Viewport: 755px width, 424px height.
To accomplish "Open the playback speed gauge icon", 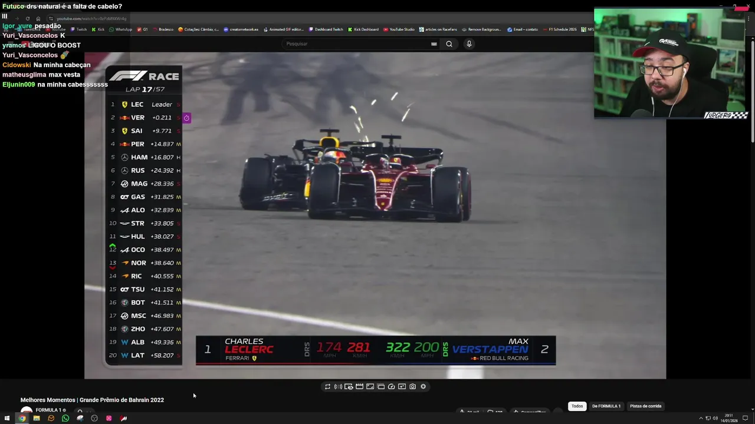I will 391,387.
